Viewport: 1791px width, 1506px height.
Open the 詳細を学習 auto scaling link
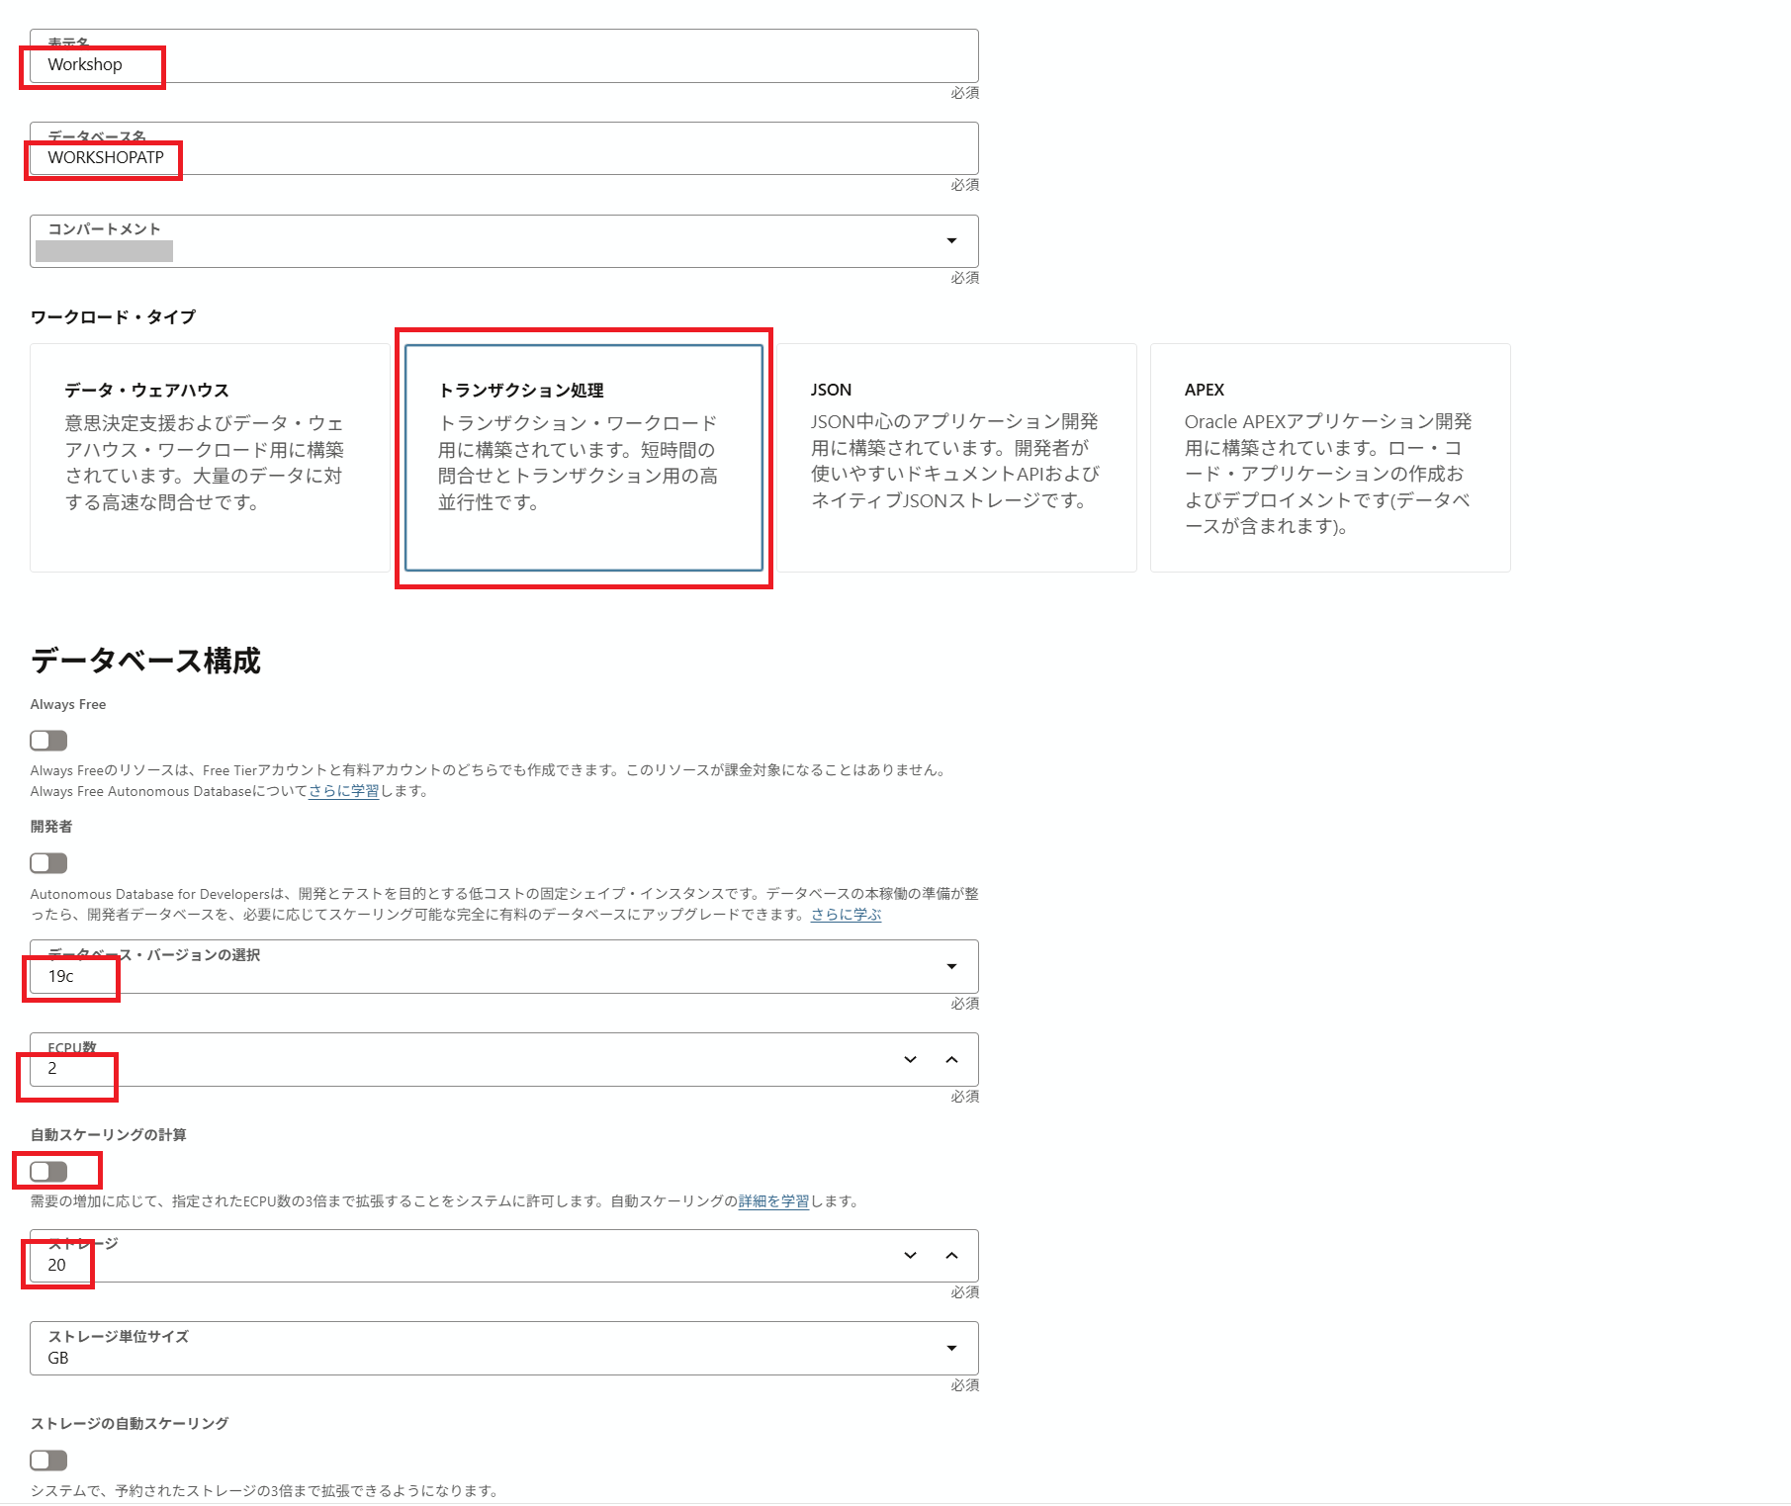click(x=773, y=1201)
